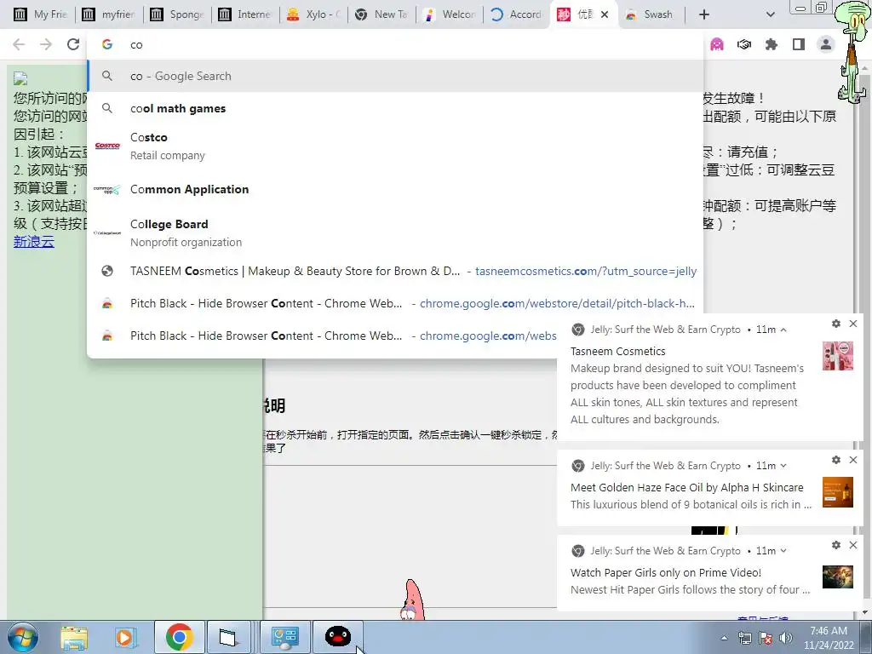The height and width of the screenshot is (654, 872).
Task: Click the Chrome taskbar icon
Action: click(x=179, y=637)
